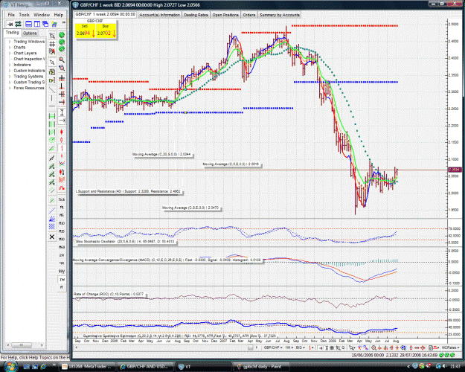This screenshot has width=465, height=372.
Task: Open the Orders tab
Action: click(x=249, y=15)
